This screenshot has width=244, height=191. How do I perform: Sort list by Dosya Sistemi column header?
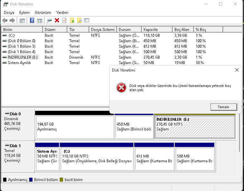(102, 30)
